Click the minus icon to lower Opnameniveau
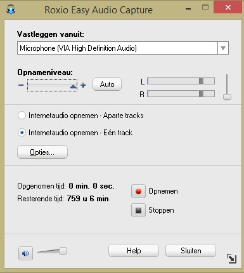 pyautogui.click(x=21, y=85)
